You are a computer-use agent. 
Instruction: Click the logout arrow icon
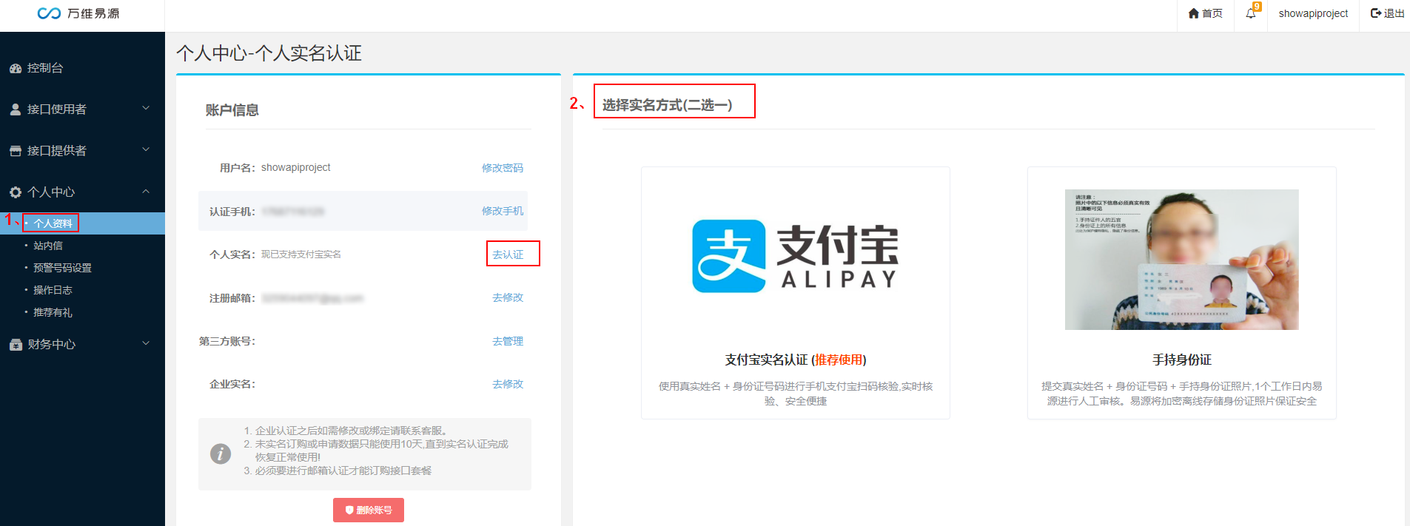pyautogui.click(x=1376, y=13)
